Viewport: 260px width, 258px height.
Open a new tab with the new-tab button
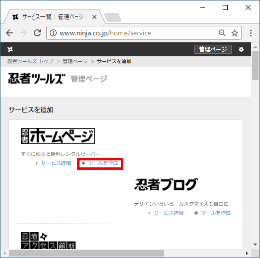(x=113, y=17)
